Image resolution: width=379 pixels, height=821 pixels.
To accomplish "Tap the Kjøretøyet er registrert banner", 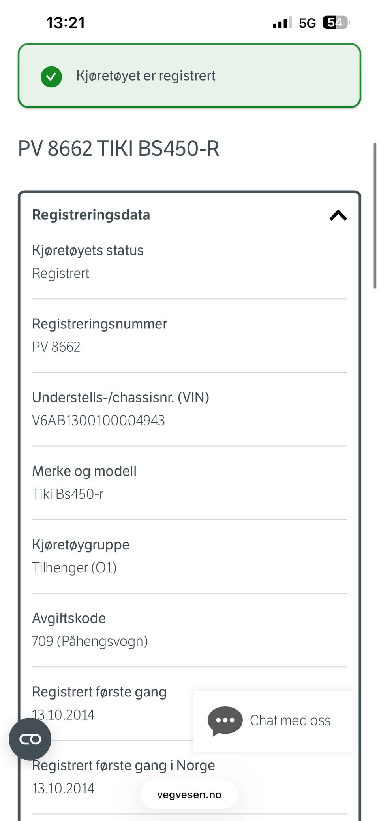I will [x=189, y=75].
